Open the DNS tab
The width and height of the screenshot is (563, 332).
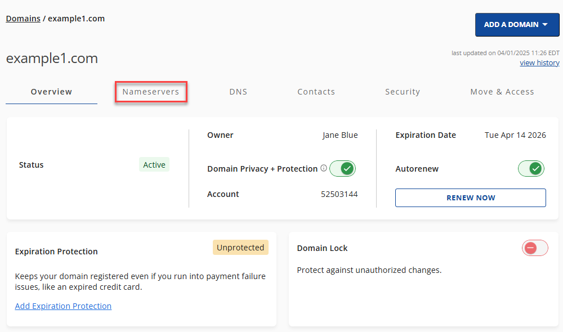pyautogui.click(x=238, y=92)
